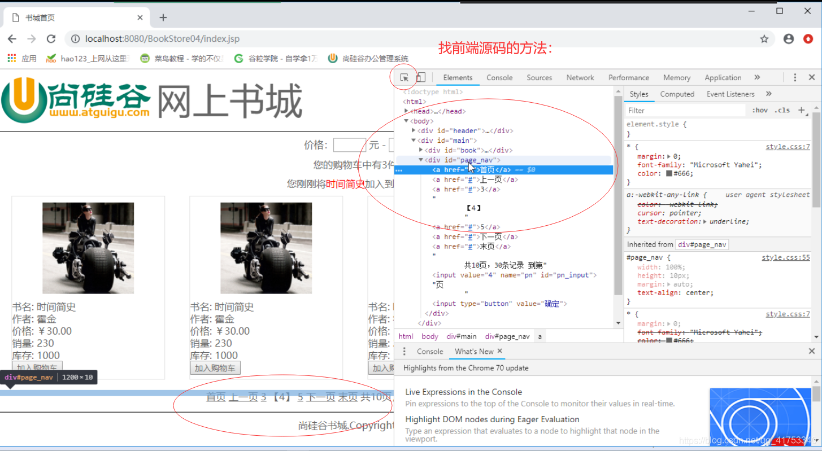Switch to Sources tab

[x=540, y=78]
